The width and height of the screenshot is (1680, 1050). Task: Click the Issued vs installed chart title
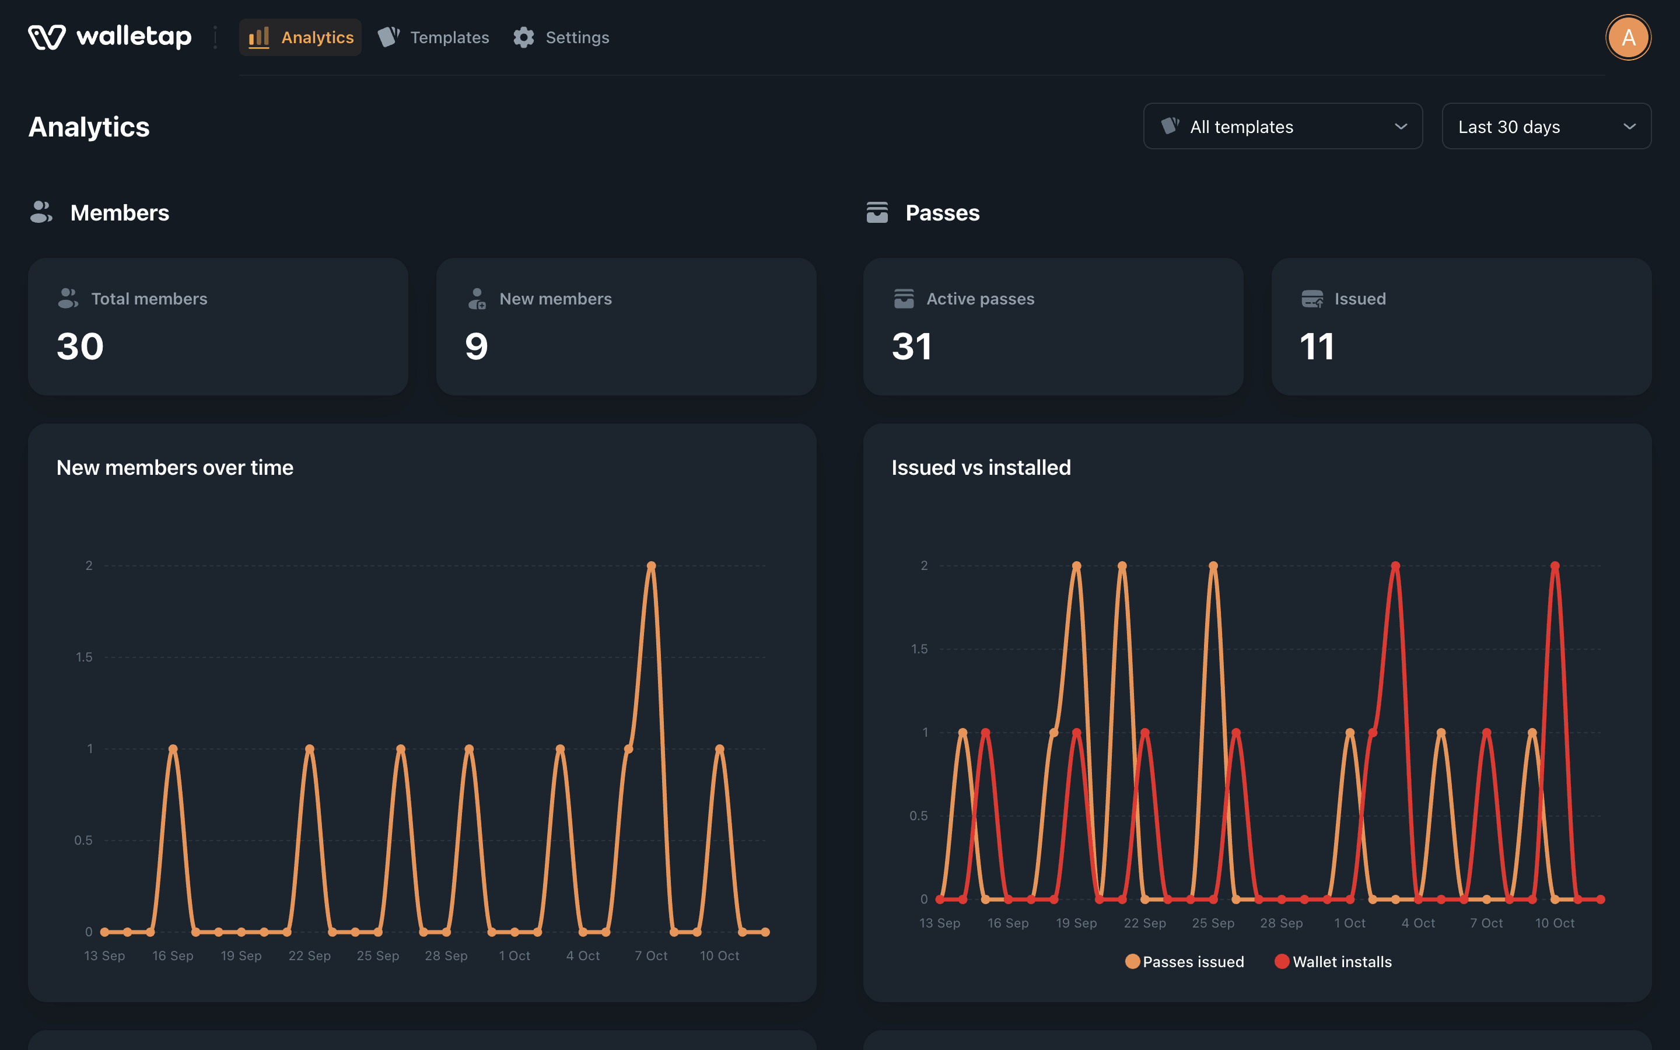point(981,467)
